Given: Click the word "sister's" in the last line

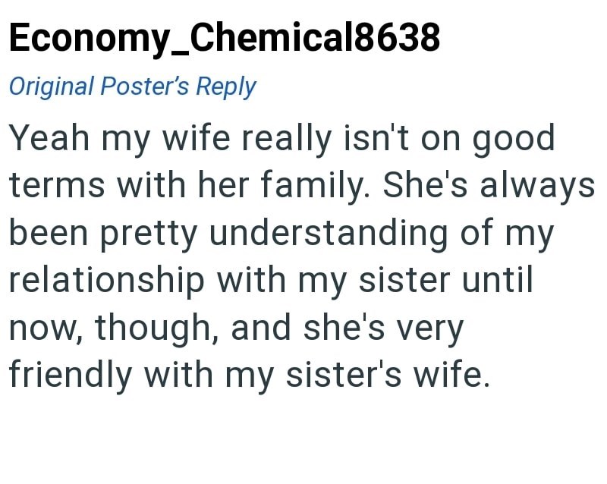Looking at the screenshot, I should pos(340,376).
